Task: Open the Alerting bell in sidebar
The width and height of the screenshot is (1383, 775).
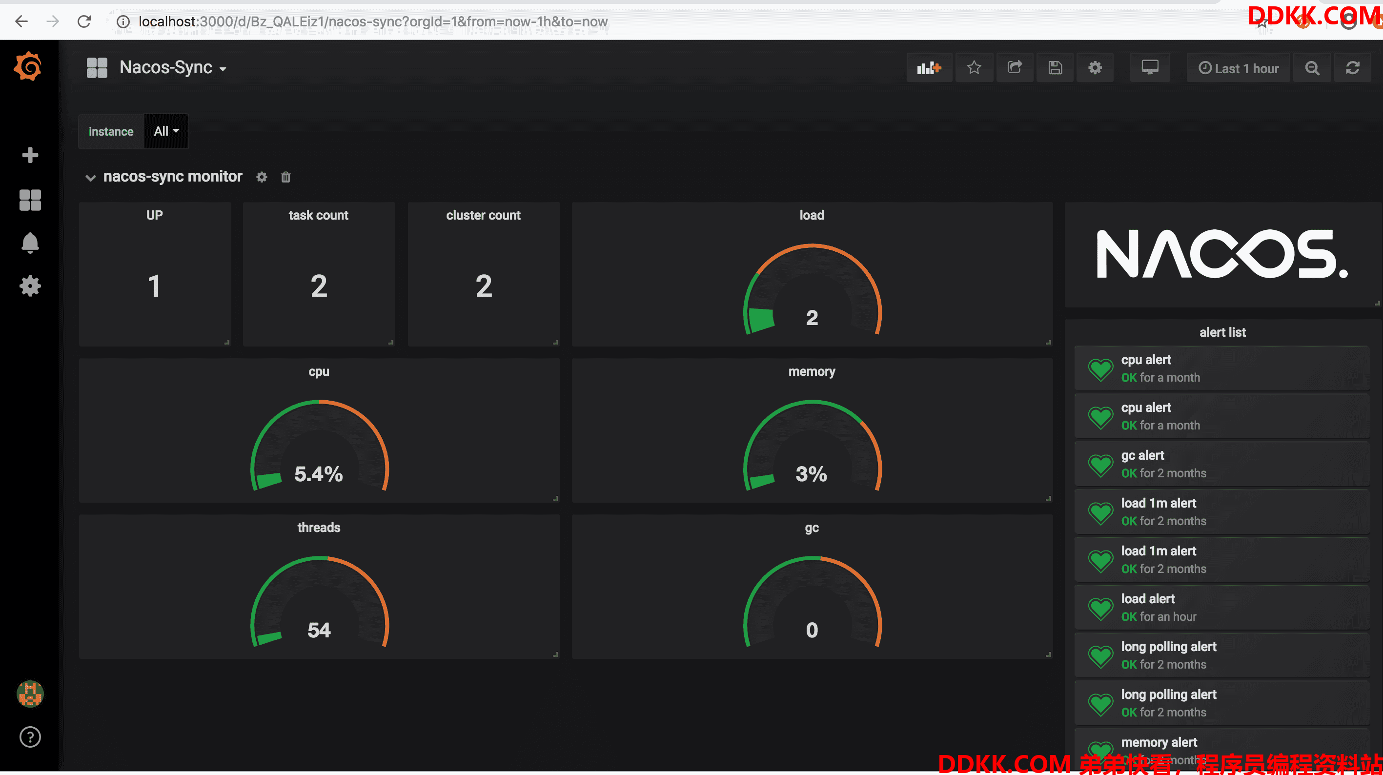Action: point(30,243)
